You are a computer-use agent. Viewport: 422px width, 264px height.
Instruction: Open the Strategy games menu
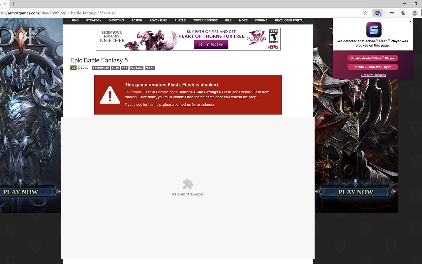[94, 20]
